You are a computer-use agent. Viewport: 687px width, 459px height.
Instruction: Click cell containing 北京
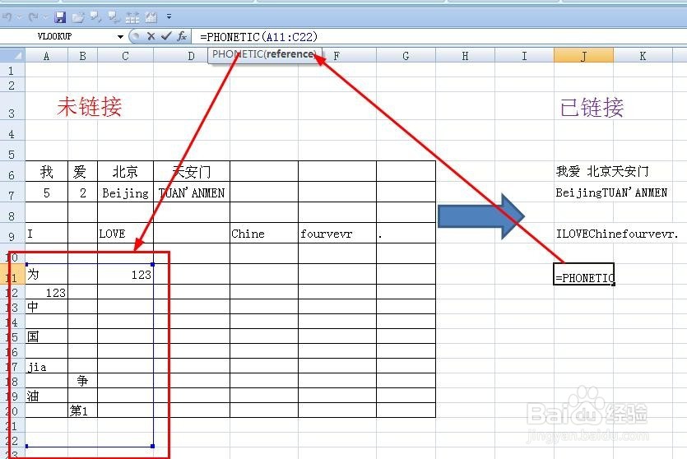click(125, 171)
